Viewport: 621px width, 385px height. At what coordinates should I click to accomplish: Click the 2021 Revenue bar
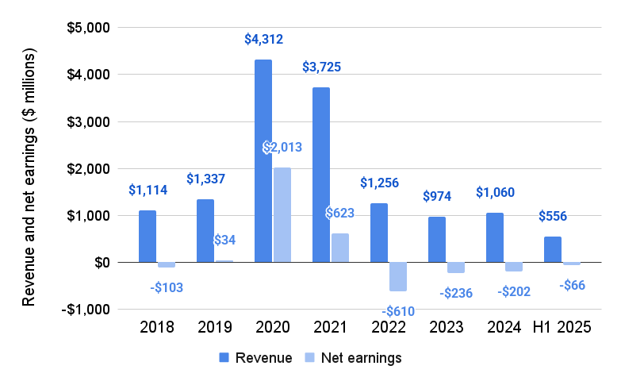click(x=321, y=175)
